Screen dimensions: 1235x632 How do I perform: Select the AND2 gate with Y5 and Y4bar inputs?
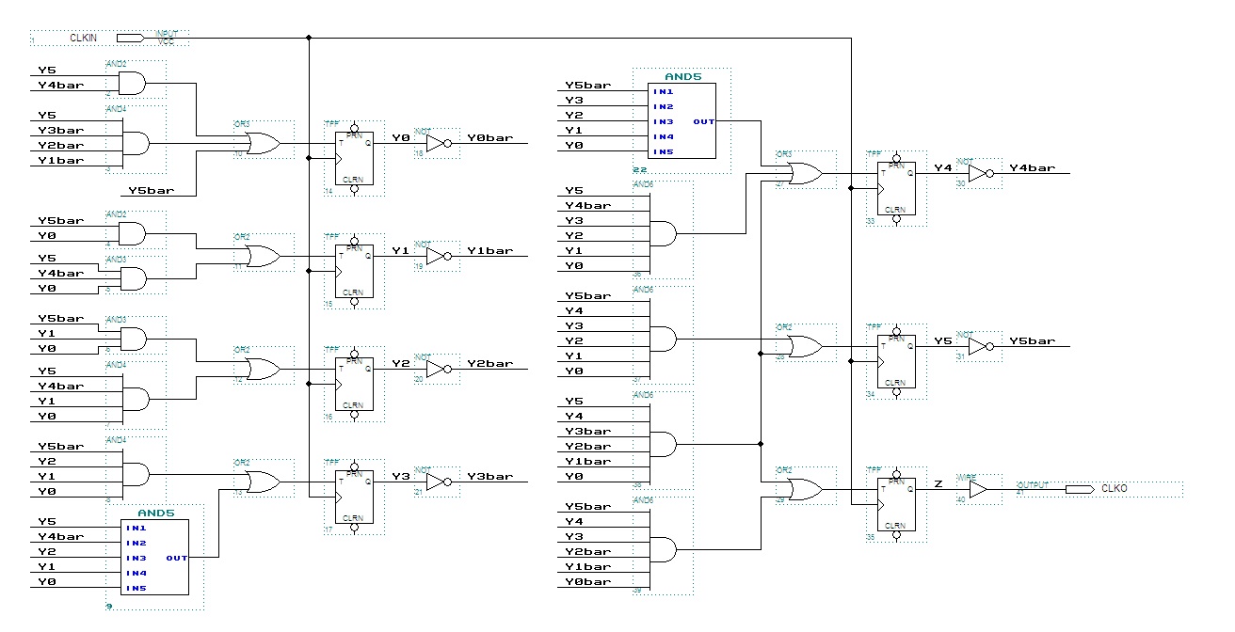[133, 84]
